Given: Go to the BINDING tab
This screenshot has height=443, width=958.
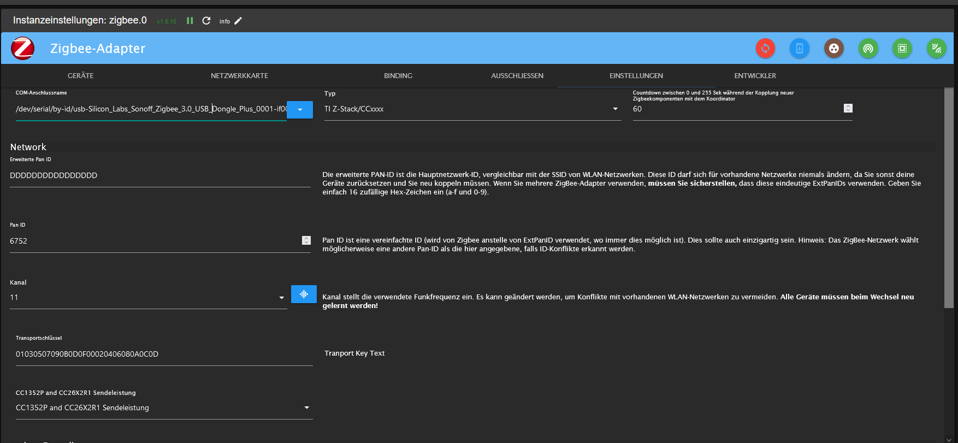Looking at the screenshot, I should coord(398,75).
